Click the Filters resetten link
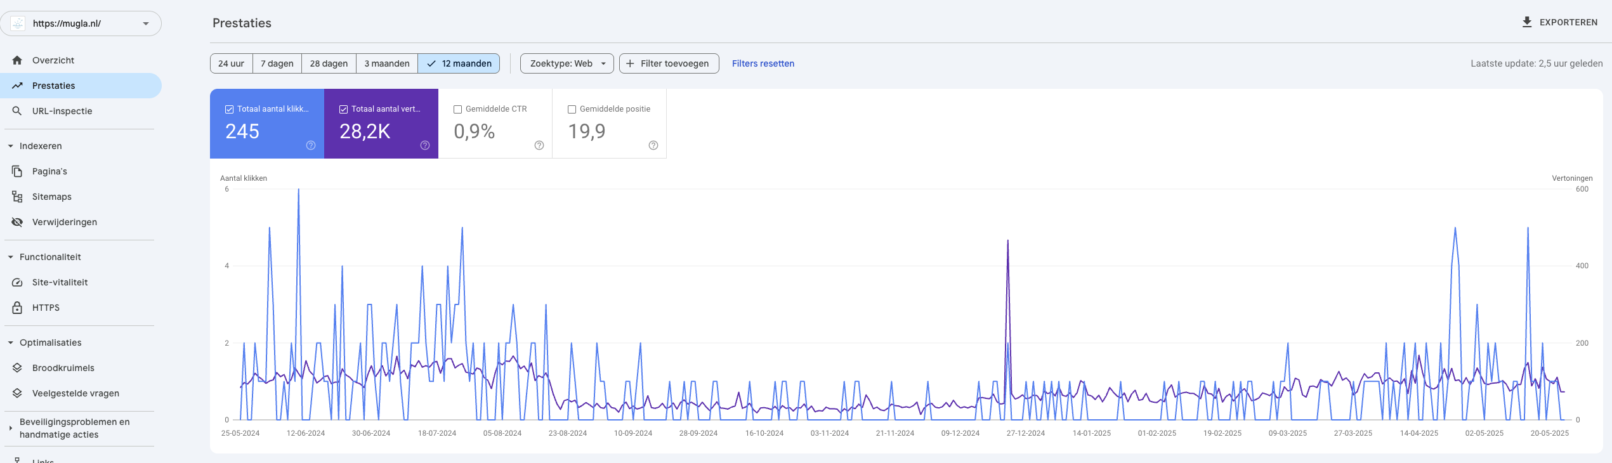 [x=763, y=63]
